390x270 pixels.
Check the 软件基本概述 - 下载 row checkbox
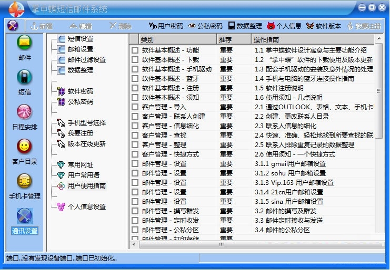click(x=135, y=60)
